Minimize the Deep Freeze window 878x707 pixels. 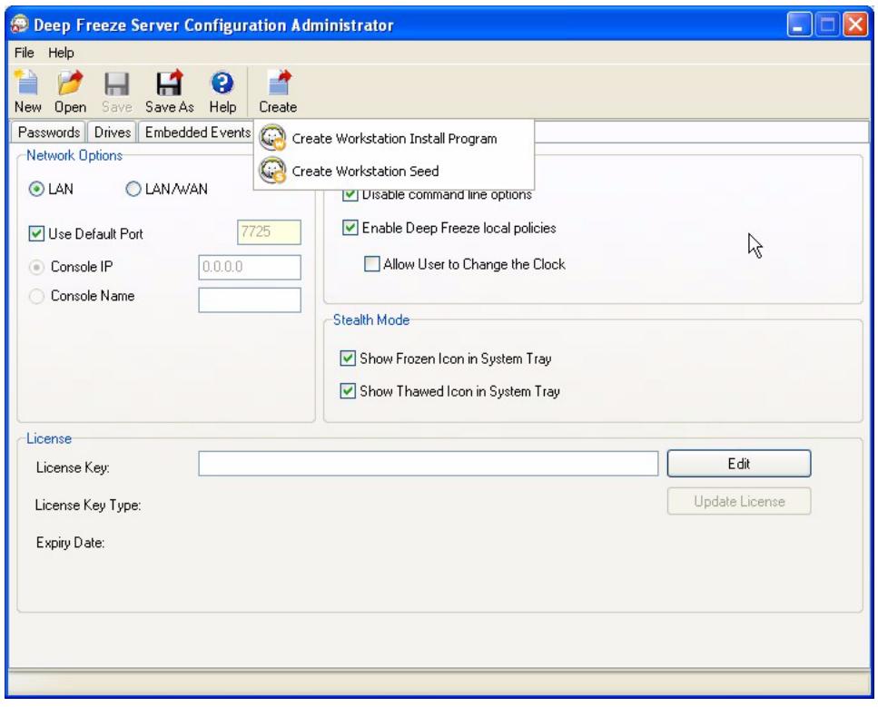pyautogui.click(x=798, y=25)
